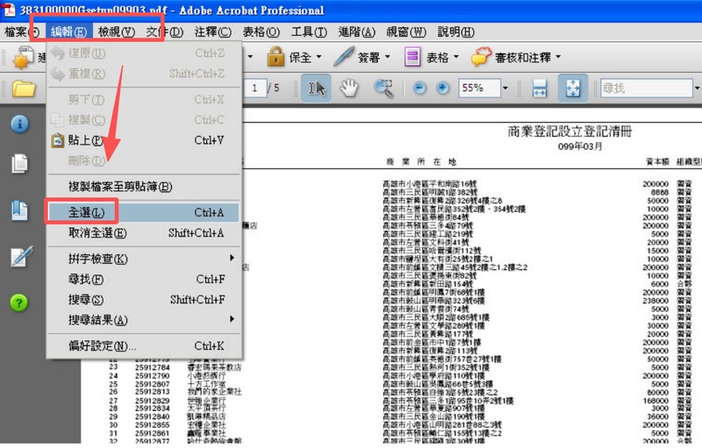This screenshot has height=448, width=702.
Task: Toggle fit width view button
Action: pos(540,88)
